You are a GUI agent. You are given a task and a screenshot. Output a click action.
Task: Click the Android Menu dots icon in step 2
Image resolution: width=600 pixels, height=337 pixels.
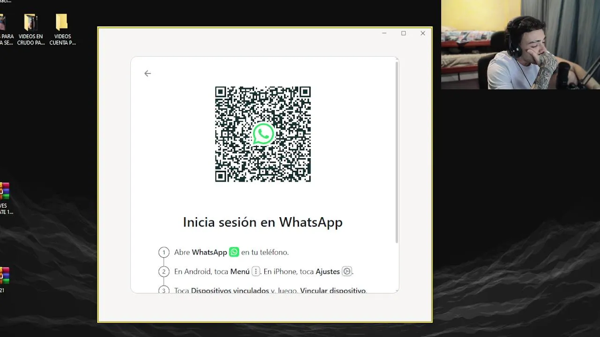255,271
